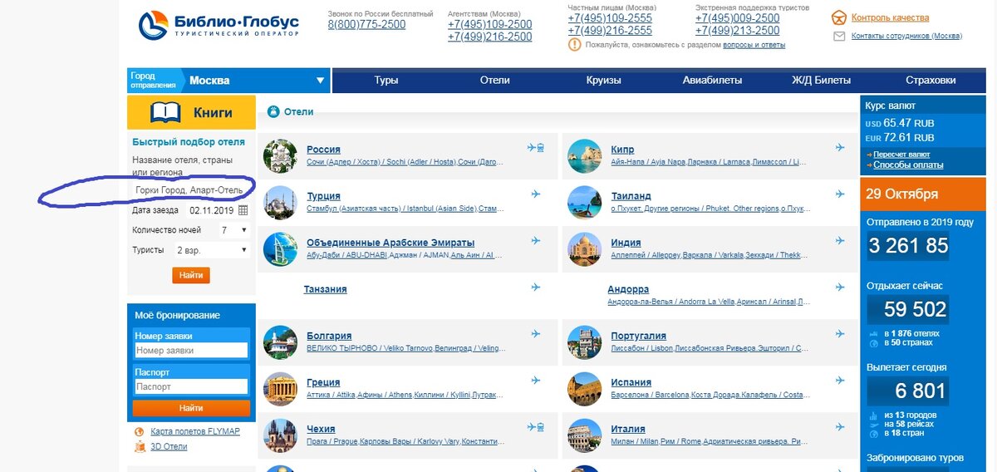The width and height of the screenshot is (997, 472).
Task: Open the Страховки menu
Action: point(931,81)
